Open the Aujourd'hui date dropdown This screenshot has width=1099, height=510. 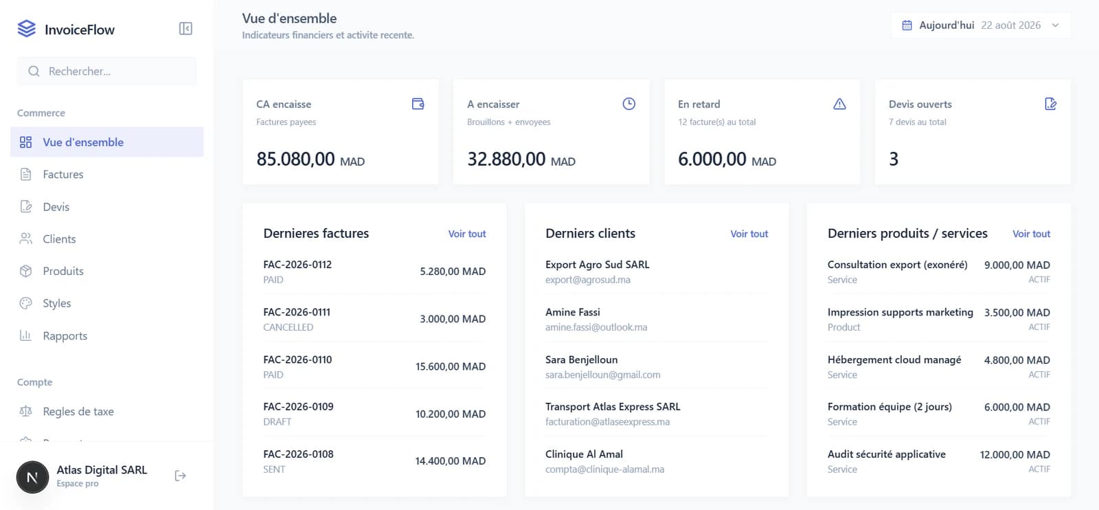(981, 25)
